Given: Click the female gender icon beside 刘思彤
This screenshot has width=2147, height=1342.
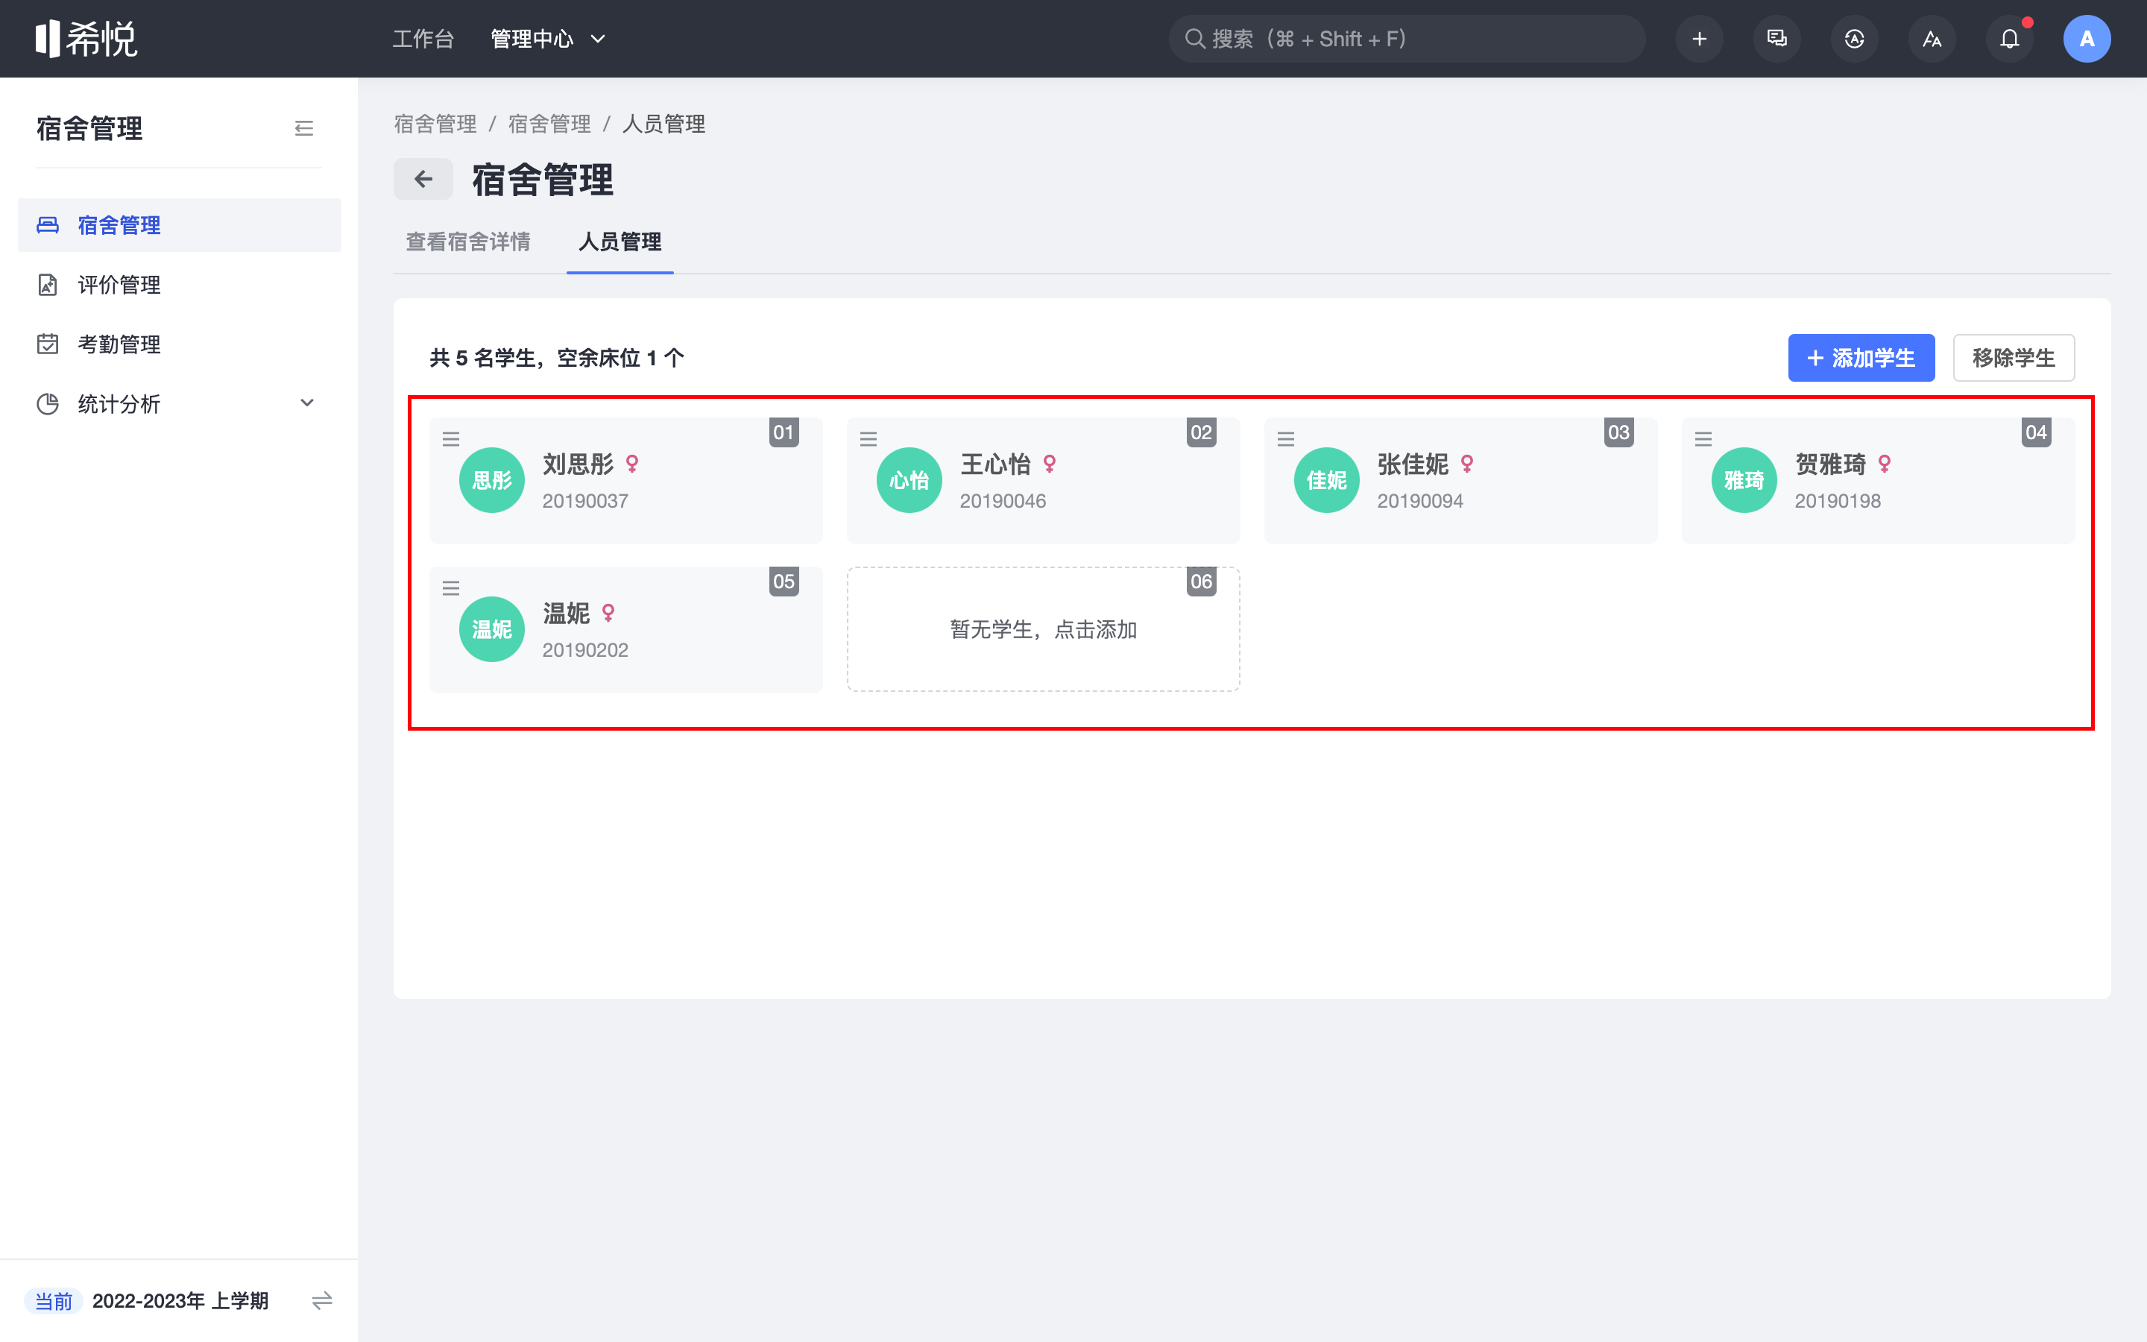Looking at the screenshot, I should click(633, 463).
